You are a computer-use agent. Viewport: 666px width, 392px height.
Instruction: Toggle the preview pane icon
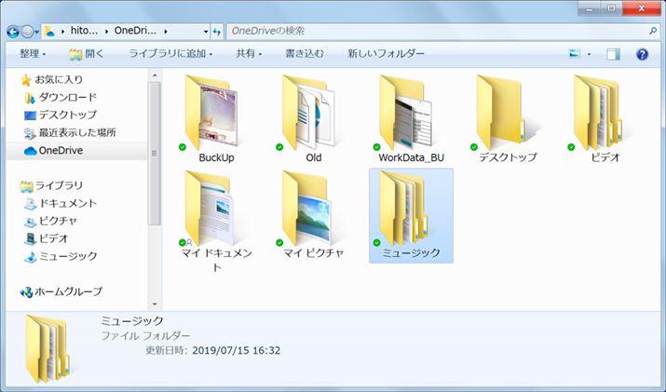coord(613,54)
